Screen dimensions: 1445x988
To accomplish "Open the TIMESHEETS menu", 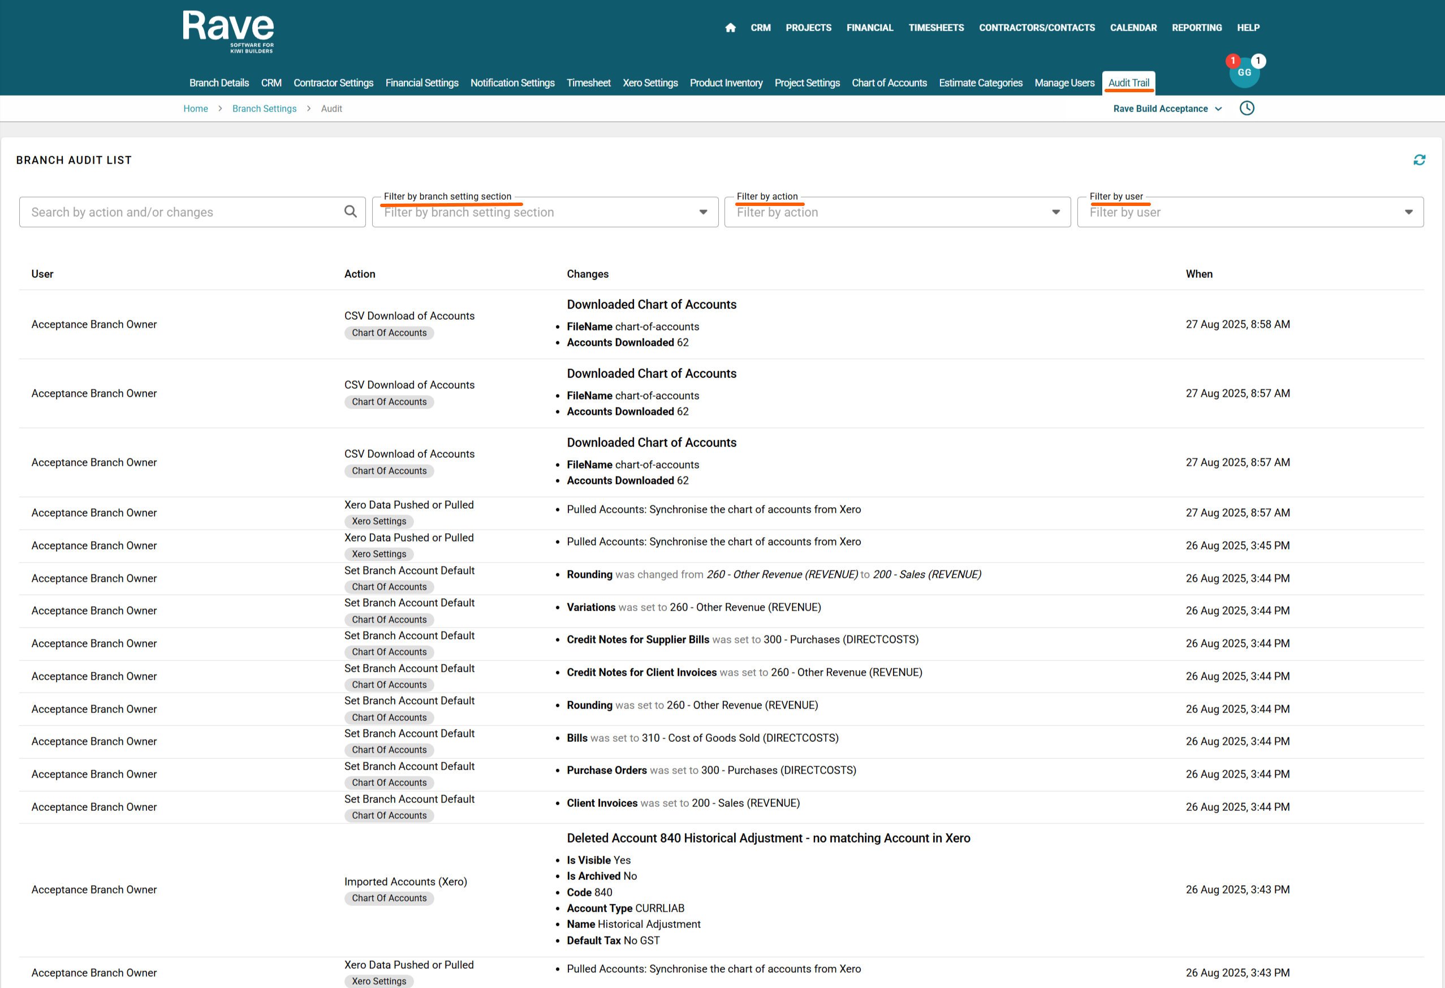I will (x=936, y=27).
